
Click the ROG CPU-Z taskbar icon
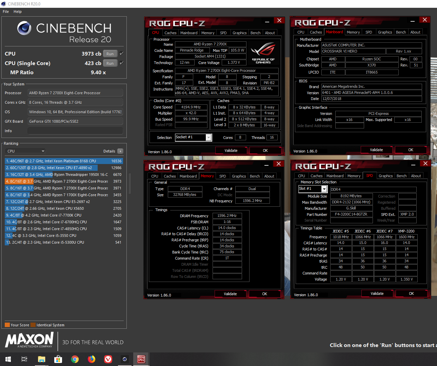(141, 359)
